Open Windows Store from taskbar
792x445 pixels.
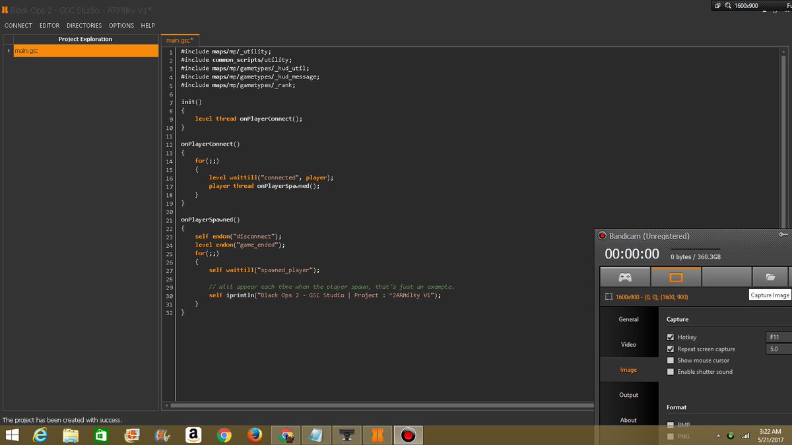(102, 436)
